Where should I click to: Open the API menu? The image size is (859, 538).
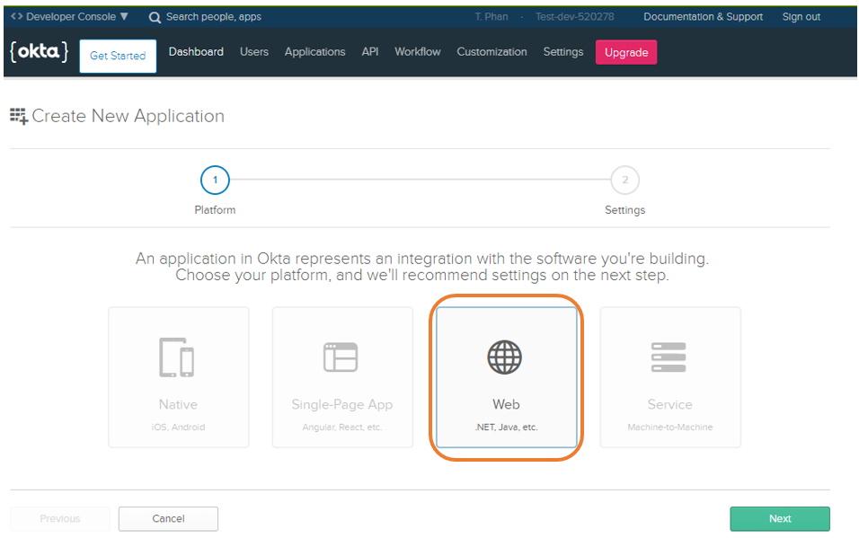coord(370,51)
